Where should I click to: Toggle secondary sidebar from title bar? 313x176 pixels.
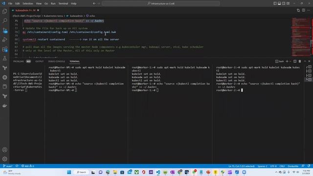tap(284, 3)
